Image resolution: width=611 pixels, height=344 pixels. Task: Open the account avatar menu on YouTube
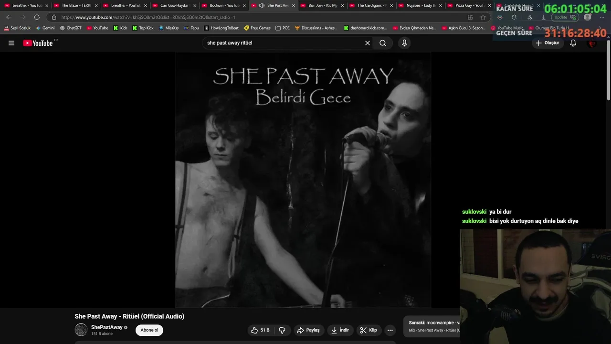[x=592, y=43]
